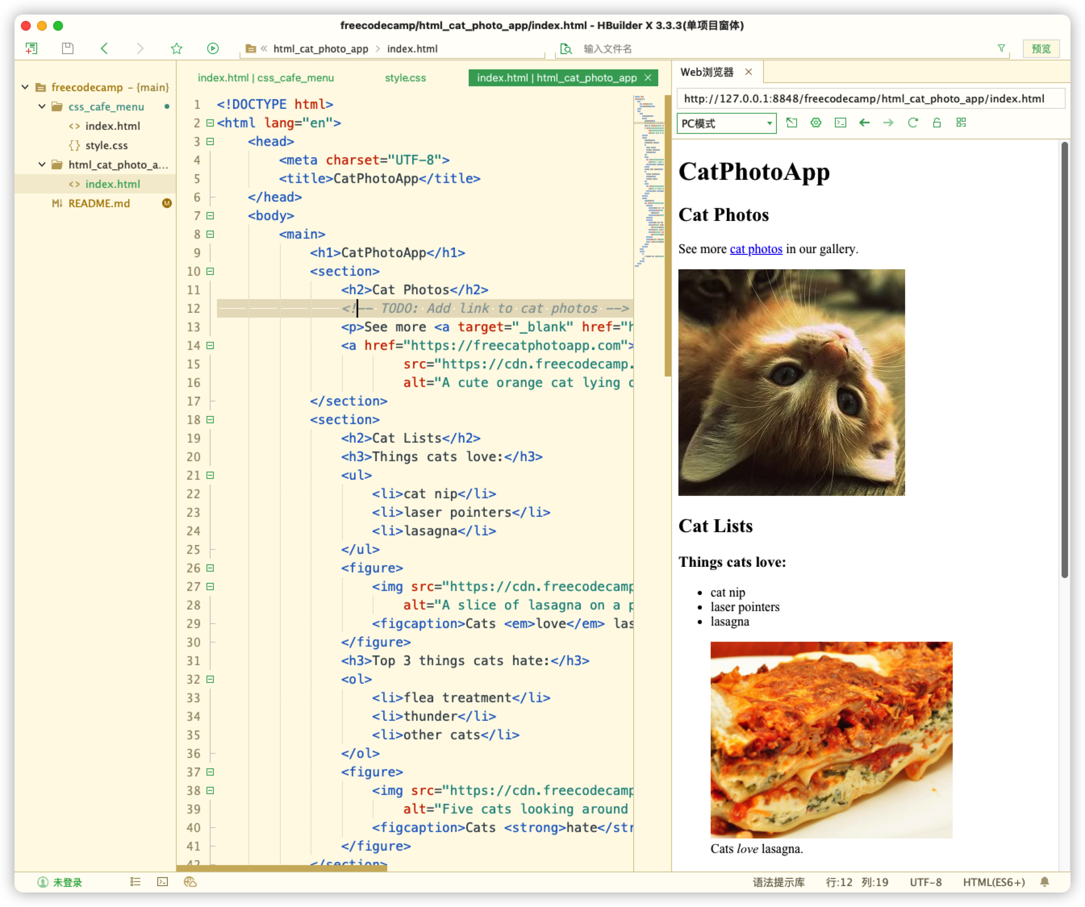Fold the main tag at line 8
Viewport: 1085px width, 907px height.
coord(210,234)
